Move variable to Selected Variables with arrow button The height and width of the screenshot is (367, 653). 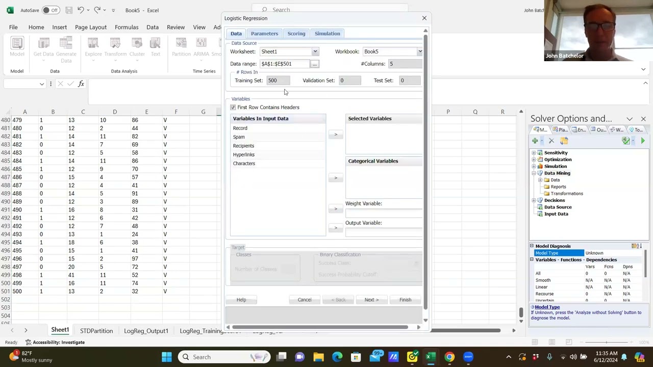pyautogui.click(x=336, y=135)
